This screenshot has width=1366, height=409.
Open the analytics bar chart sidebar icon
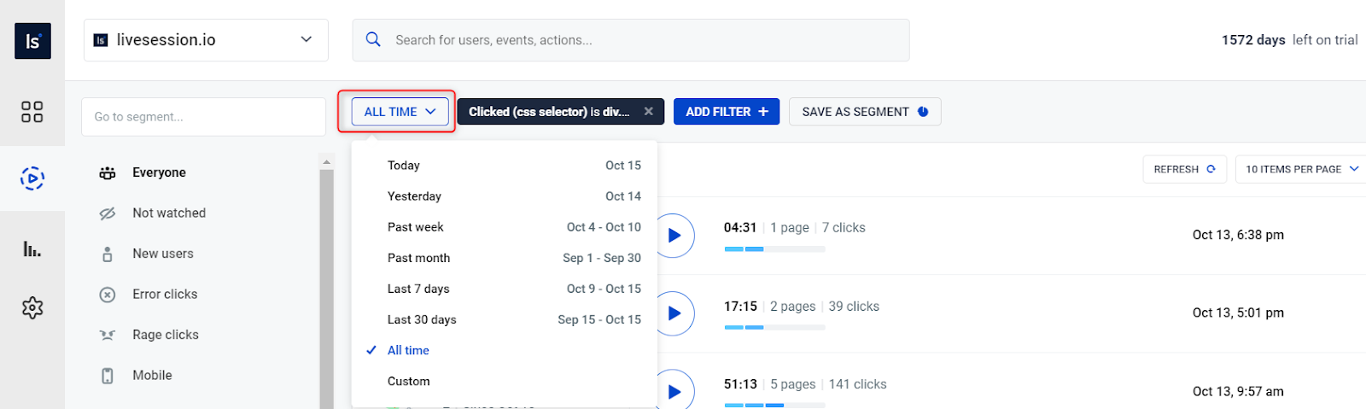click(x=32, y=248)
